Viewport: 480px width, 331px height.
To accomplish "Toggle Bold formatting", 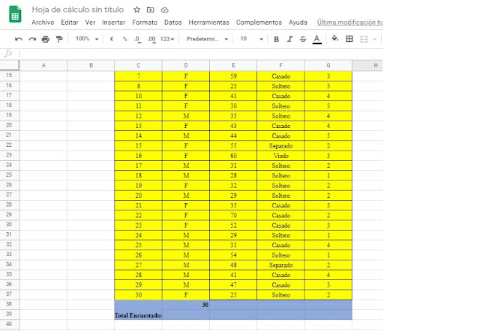I will pos(277,39).
